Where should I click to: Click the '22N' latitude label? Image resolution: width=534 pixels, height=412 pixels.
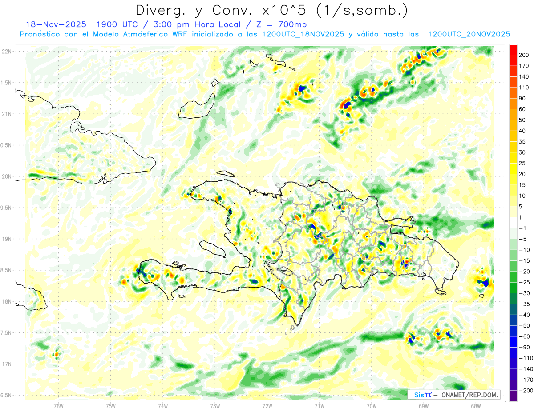(x=6, y=52)
